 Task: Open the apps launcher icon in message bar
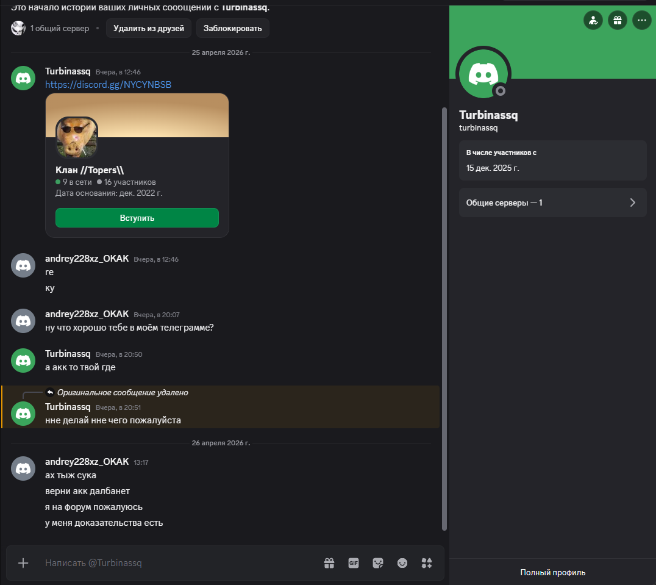[x=427, y=563]
